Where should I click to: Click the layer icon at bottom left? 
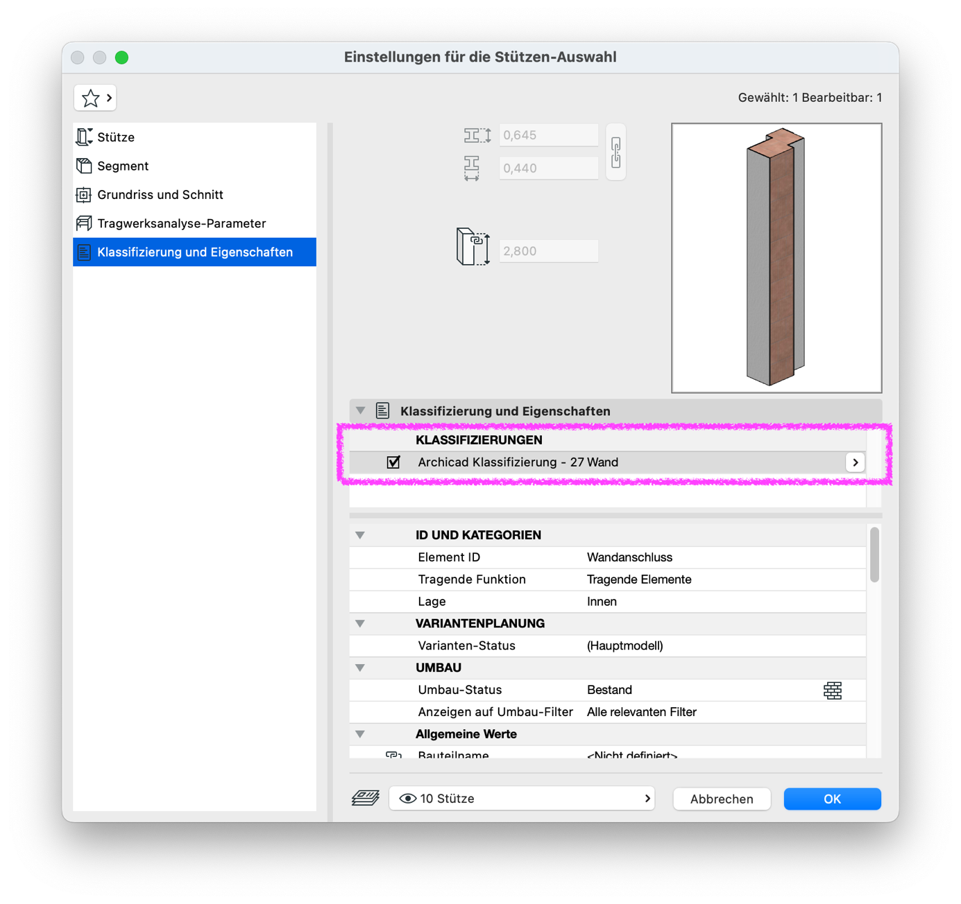click(366, 799)
